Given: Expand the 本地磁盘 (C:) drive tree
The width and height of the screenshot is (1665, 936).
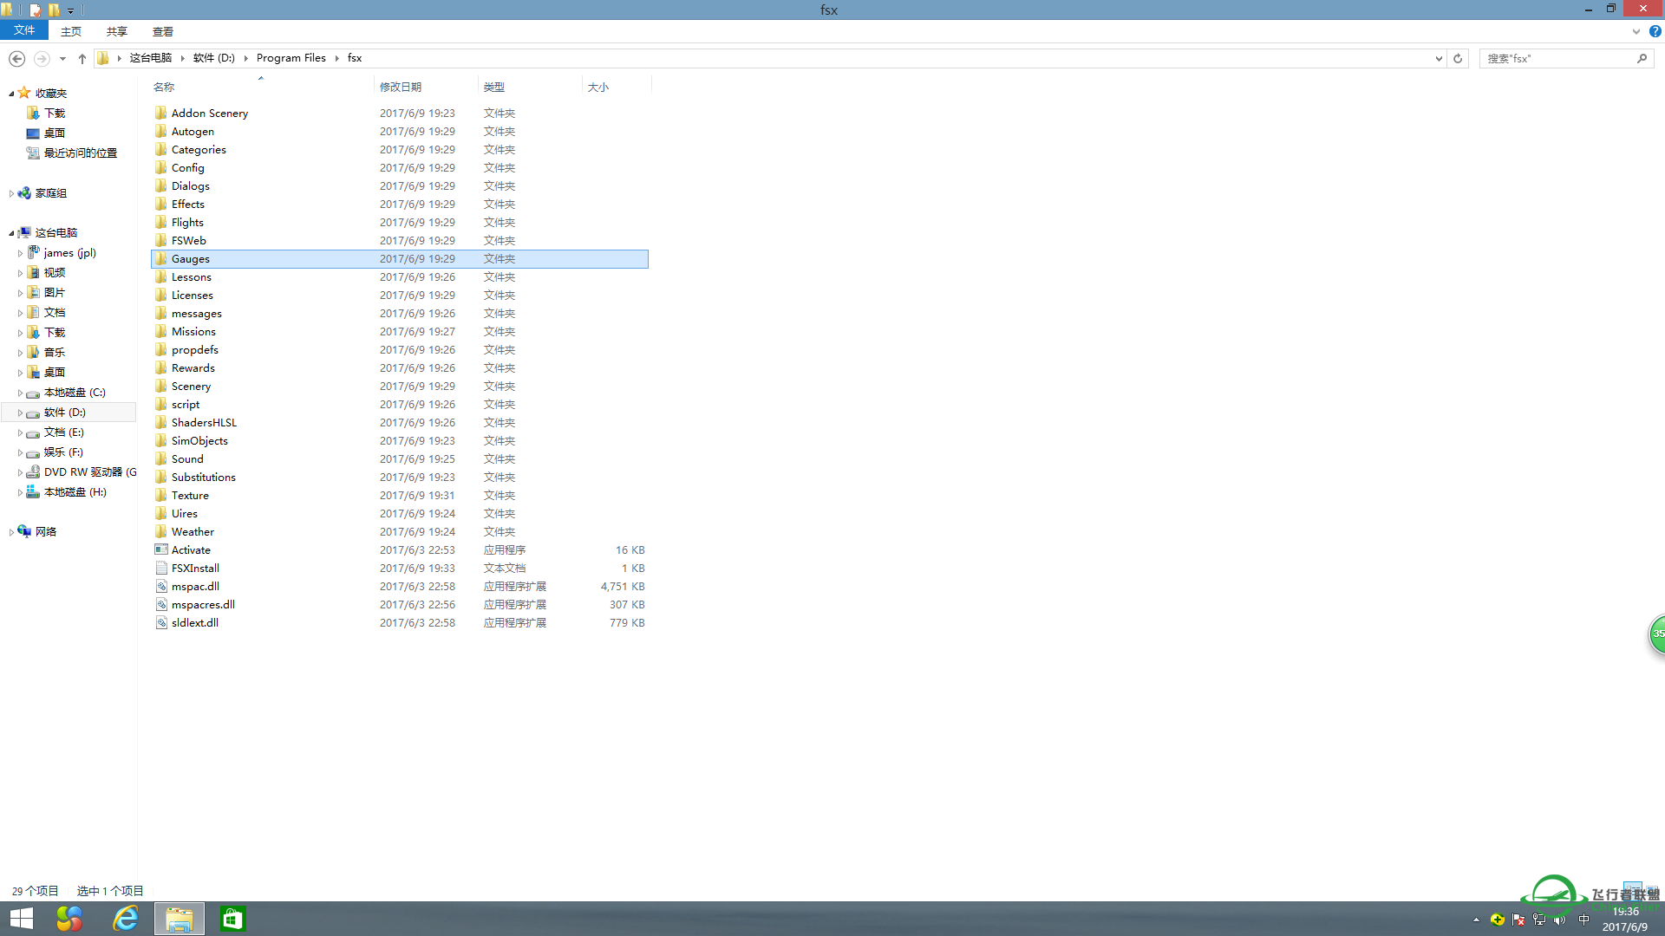Looking at the screenshot, I should tap(18, 392).
